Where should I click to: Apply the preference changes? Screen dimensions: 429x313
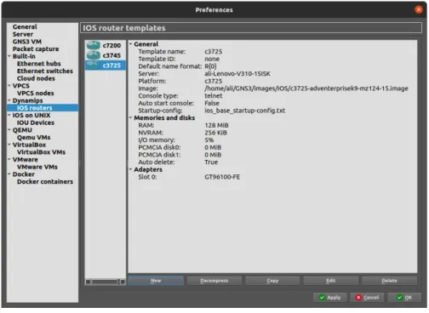329,298
